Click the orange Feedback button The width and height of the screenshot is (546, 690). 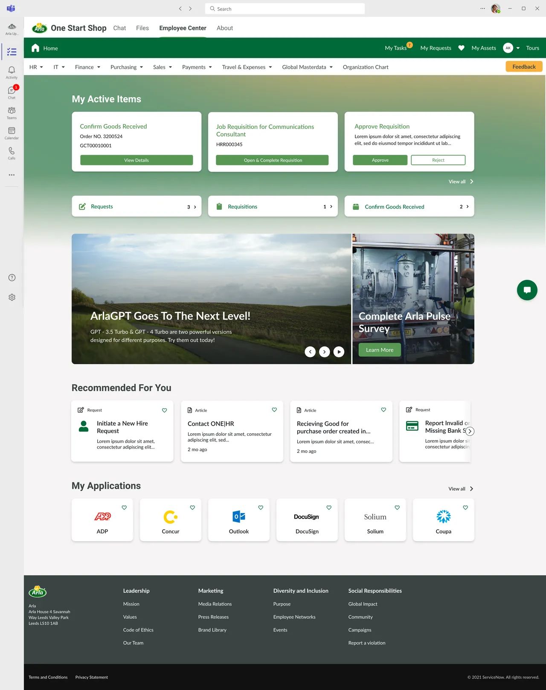(x=524, y=67)
